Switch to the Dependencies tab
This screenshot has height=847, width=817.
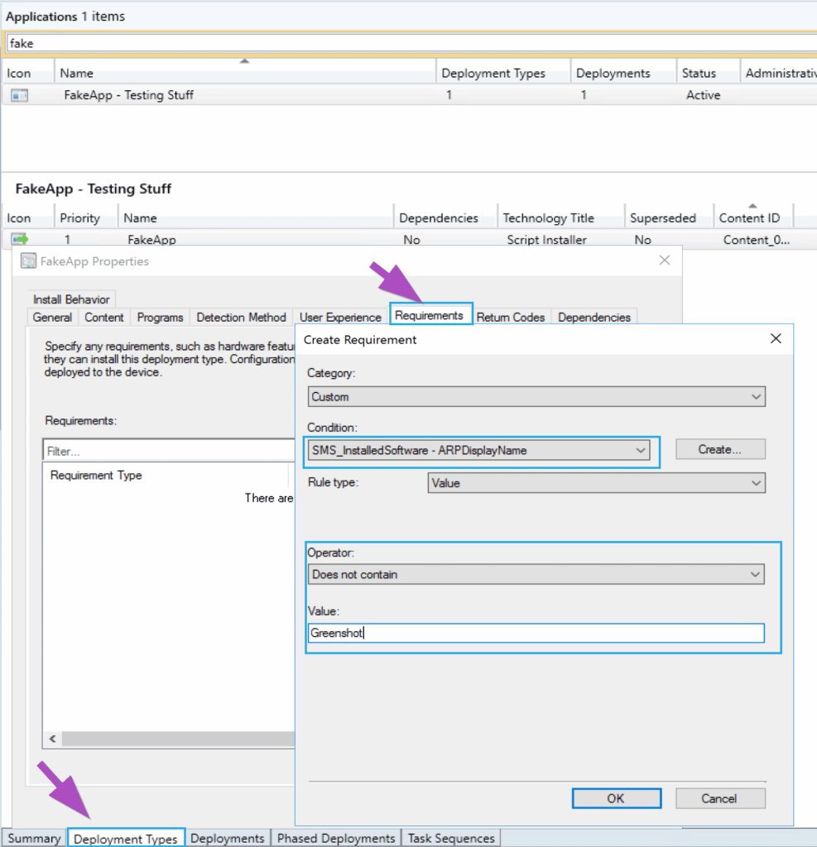click(x=594, y=317)
